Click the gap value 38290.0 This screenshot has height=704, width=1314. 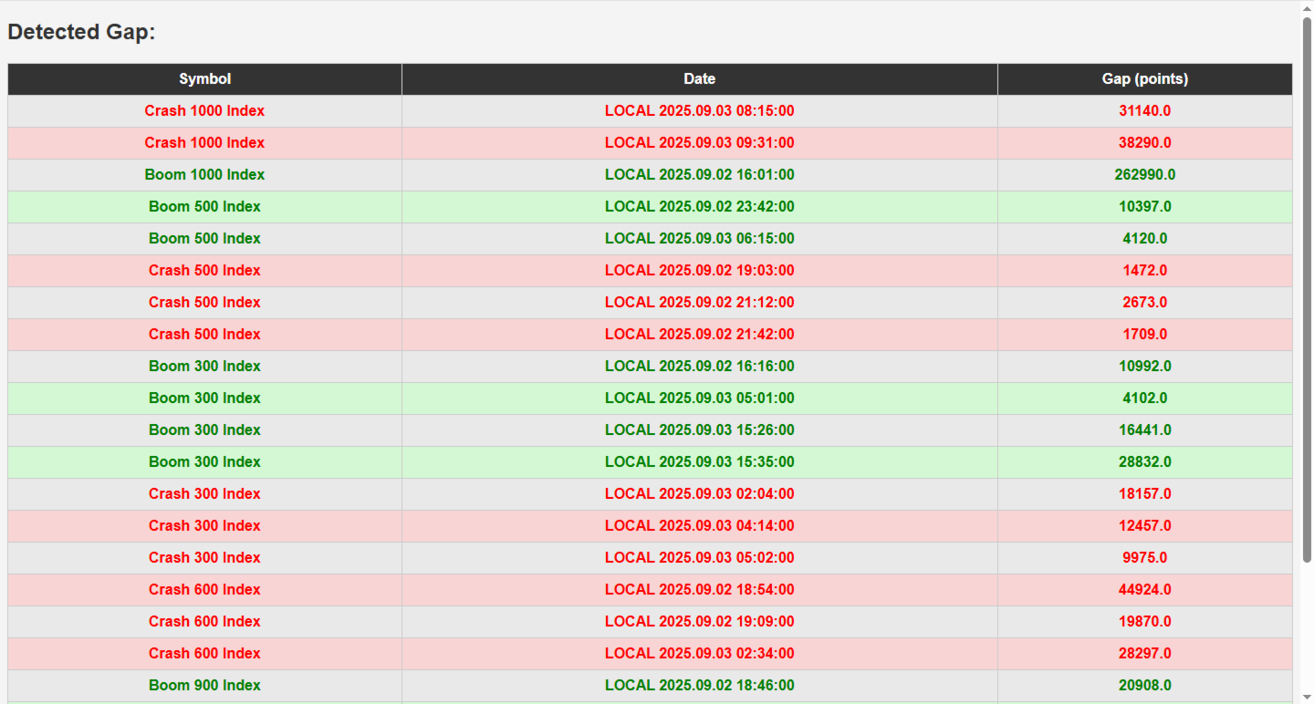[x=1145, y=143]
